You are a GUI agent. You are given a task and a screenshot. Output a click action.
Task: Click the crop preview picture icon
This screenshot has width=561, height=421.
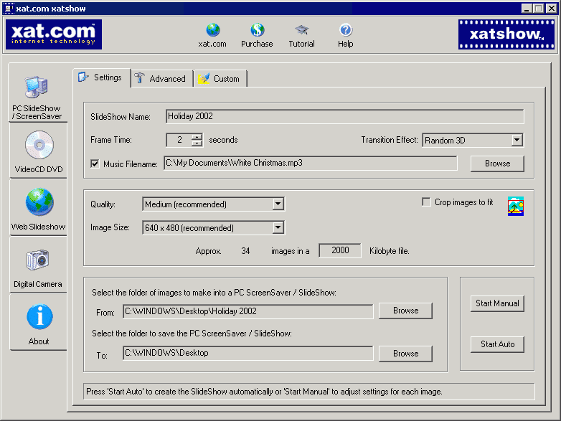click(x=516, y=206)
